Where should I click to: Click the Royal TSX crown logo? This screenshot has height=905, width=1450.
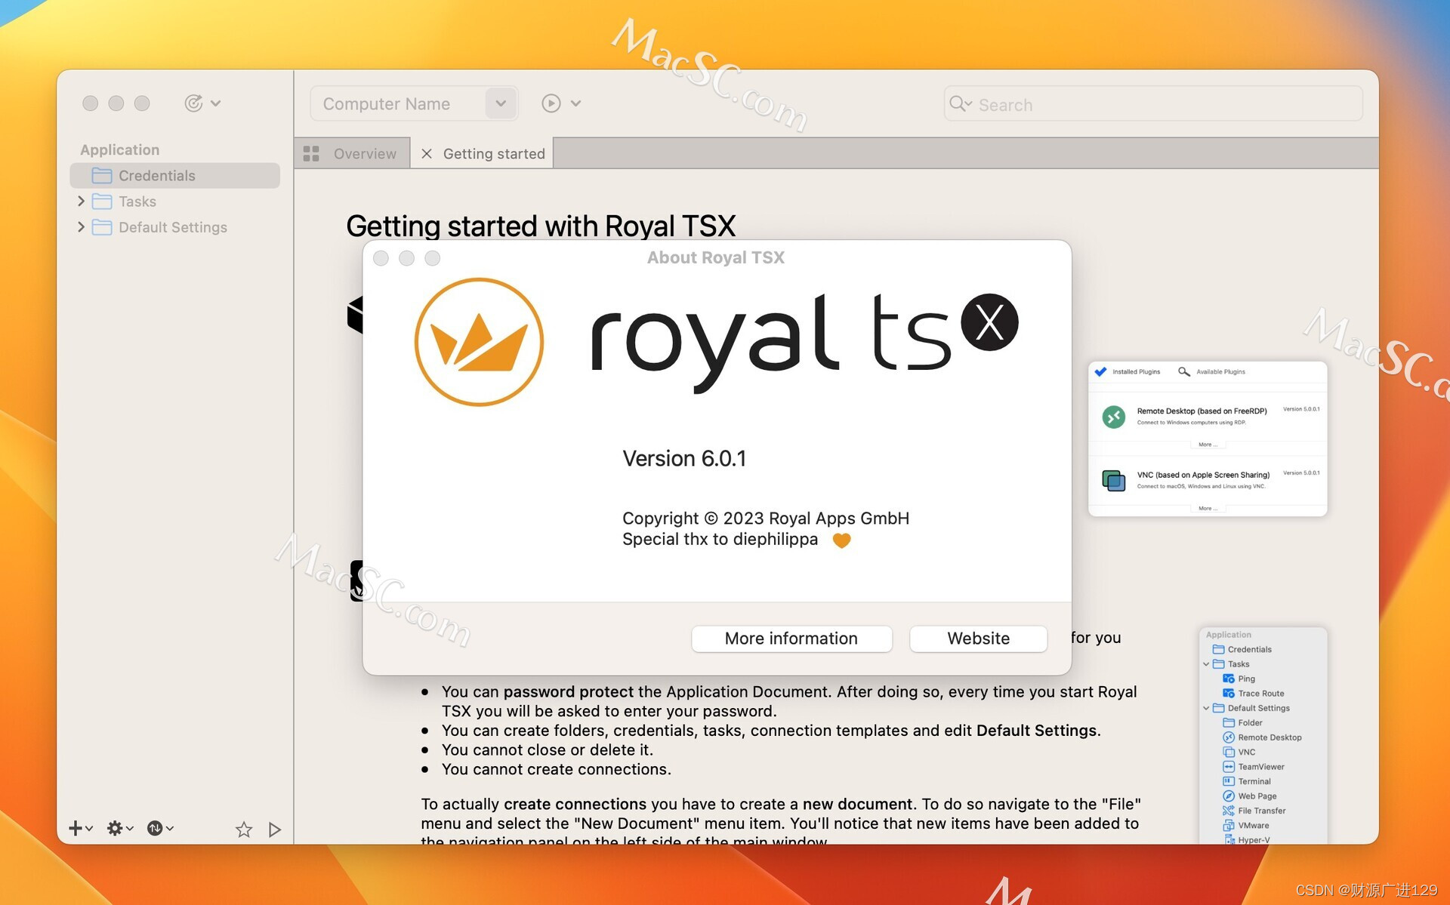tap(479, 342)
